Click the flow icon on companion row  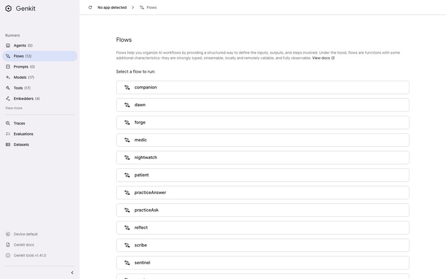(127, 87)
